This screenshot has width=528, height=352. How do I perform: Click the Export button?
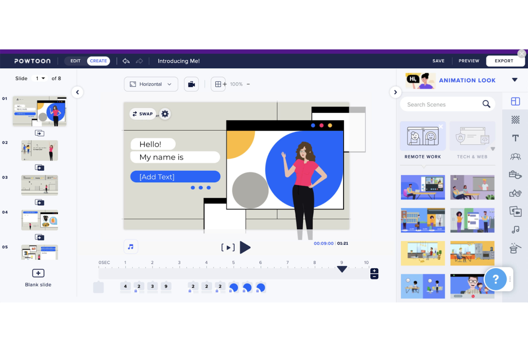[505, 61]
